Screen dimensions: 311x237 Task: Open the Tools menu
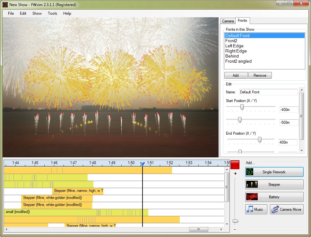pos(52,13)
